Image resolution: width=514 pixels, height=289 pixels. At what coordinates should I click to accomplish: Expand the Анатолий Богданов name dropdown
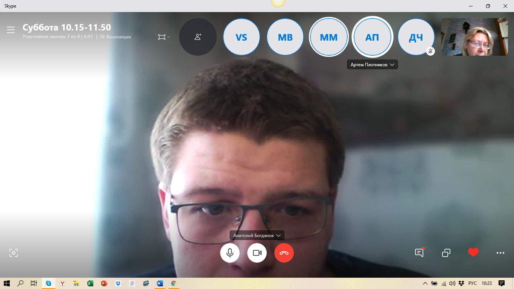(278, 236)
